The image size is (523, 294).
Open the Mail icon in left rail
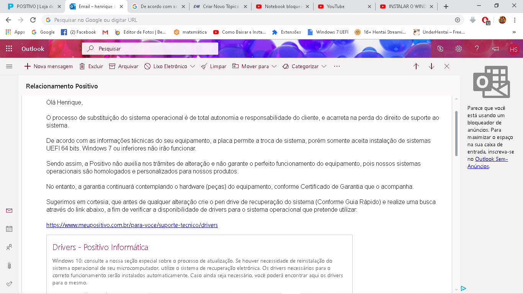click(x=9, y=211)
